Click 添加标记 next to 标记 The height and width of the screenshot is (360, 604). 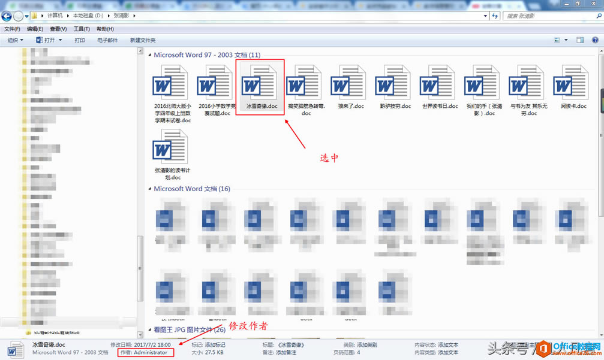click(215, 345)
